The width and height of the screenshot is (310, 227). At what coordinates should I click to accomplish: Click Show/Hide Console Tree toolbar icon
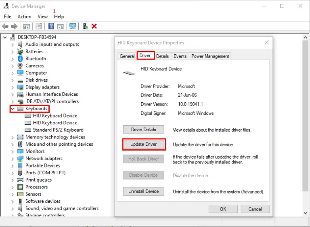[x=27, y=26]
